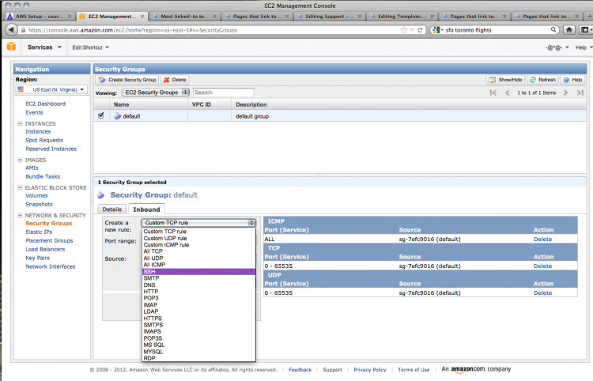Bookmark page with star icon

tap(403, 30)
